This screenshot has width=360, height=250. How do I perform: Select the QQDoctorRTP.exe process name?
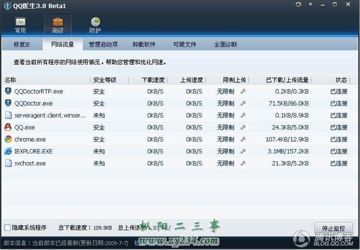tap(38, 91)
